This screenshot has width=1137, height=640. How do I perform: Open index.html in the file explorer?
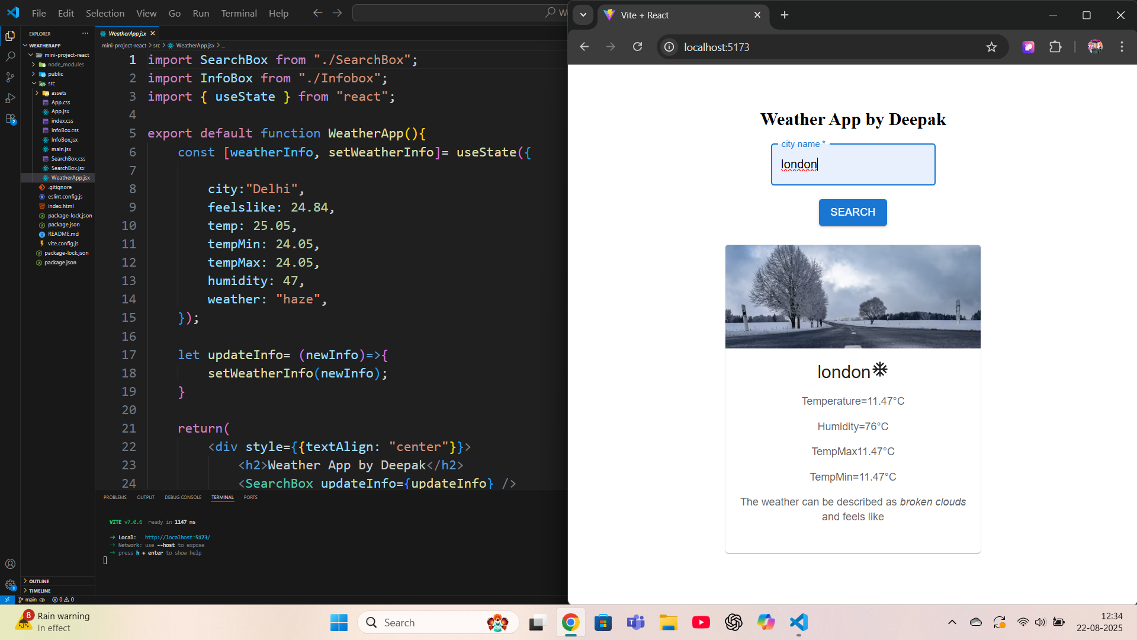pyautogui.click(x=60, y=206)
